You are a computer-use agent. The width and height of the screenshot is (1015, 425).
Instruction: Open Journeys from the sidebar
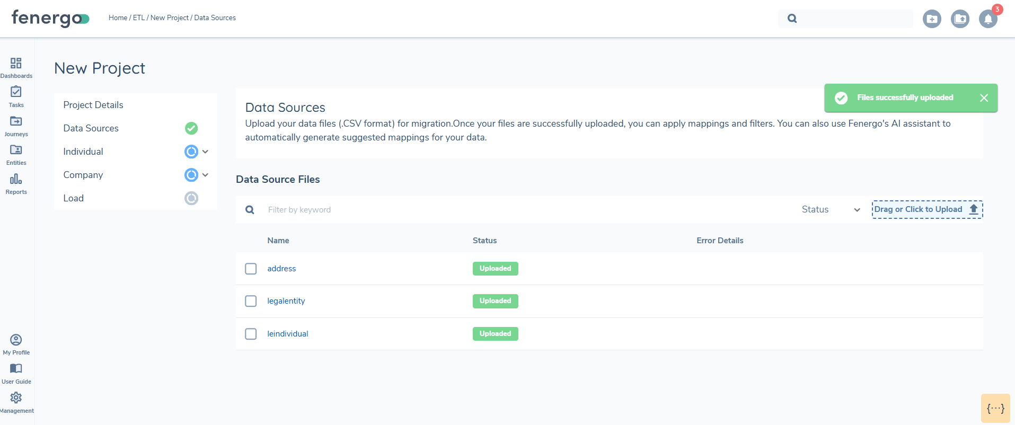16,121
